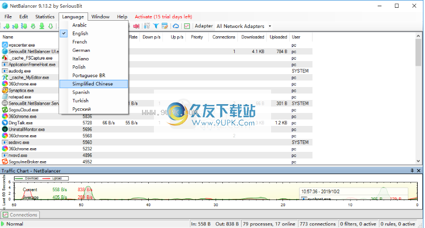Image resolution: width=425 pixels, height=228 pixels.
Task: Select Русский language option
Action: 93,109
